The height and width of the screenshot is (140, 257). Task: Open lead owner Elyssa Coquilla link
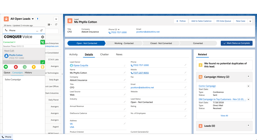click(x=81, y=65)
